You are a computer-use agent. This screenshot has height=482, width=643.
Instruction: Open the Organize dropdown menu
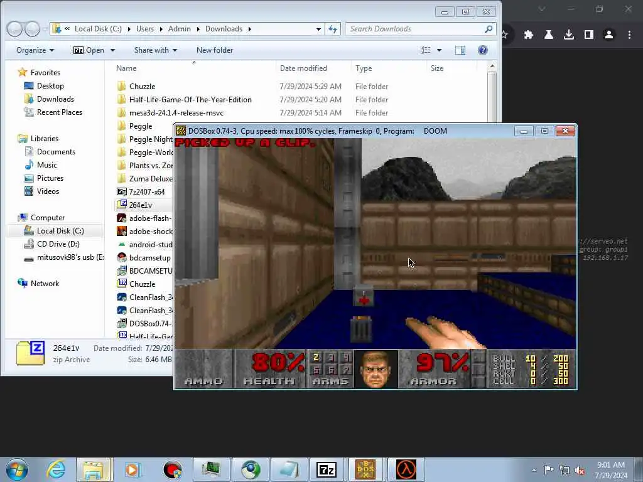(35, 50)
